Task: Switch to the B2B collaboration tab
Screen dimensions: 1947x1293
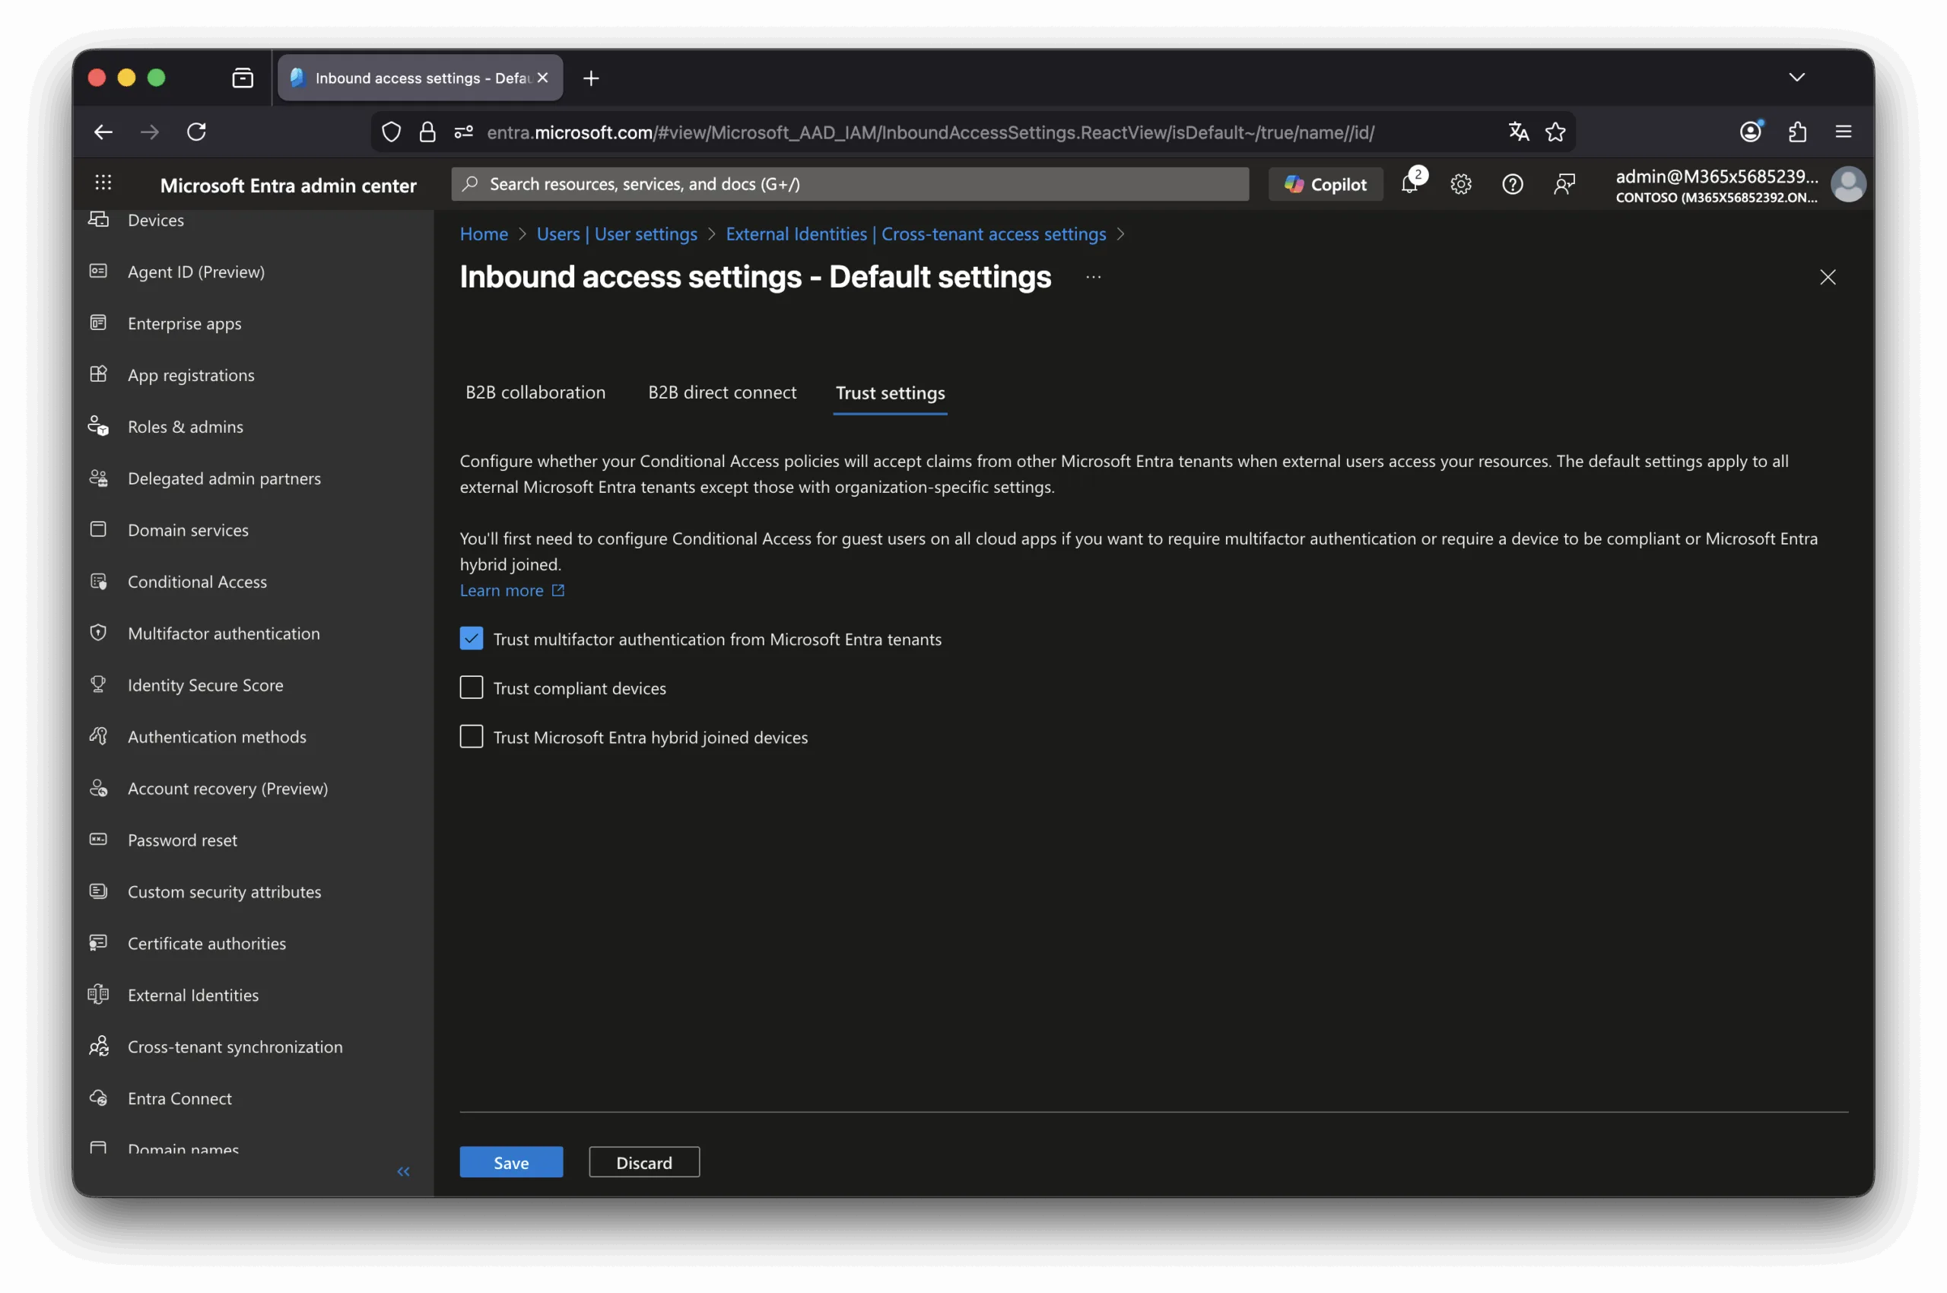Action: tap(535, 392)
